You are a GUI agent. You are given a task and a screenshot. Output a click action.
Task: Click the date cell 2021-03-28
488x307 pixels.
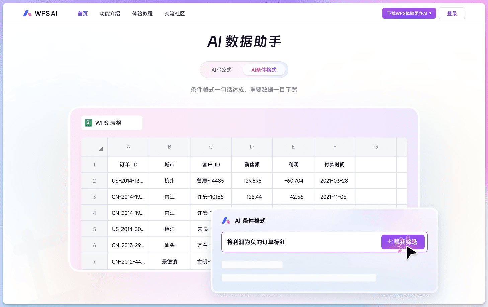(x=335, y=181)
